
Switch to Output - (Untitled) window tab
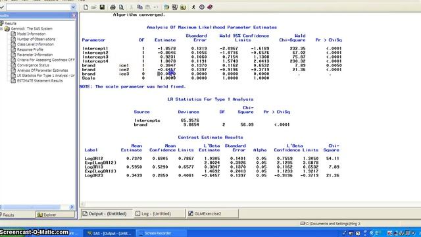point(107,213)
